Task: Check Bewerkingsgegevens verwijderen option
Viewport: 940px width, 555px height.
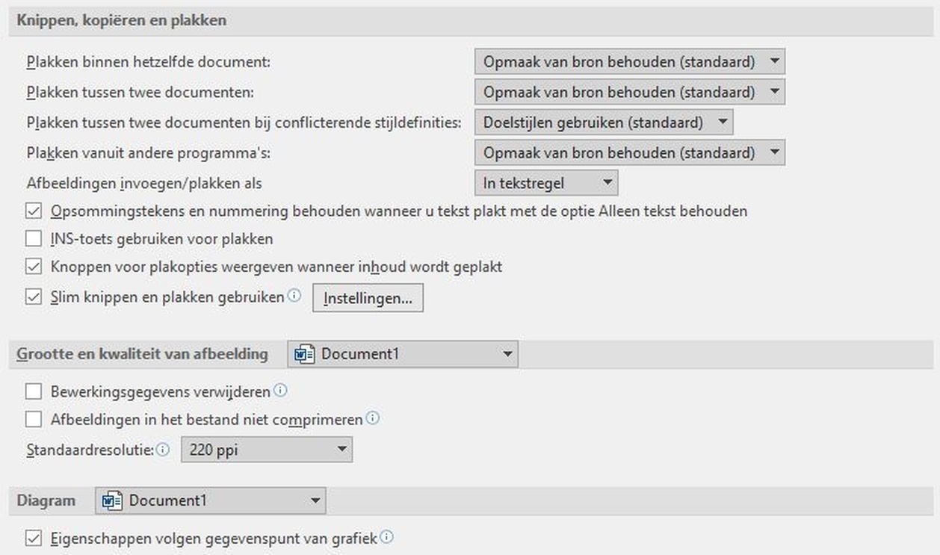Action: pos(34,391)
